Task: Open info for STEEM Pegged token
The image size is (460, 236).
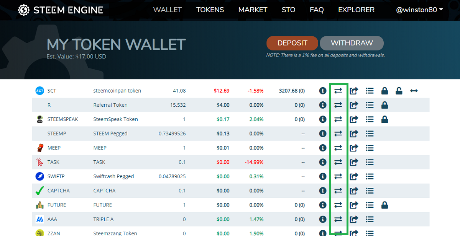Action: pyautogui.click(x=323, y=133)
